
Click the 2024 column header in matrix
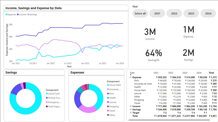199,73
